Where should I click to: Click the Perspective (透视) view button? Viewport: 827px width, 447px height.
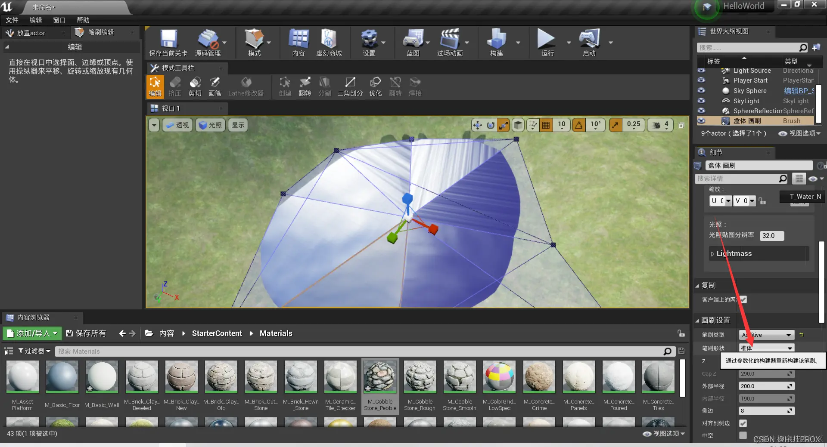[x=177, y=125]
